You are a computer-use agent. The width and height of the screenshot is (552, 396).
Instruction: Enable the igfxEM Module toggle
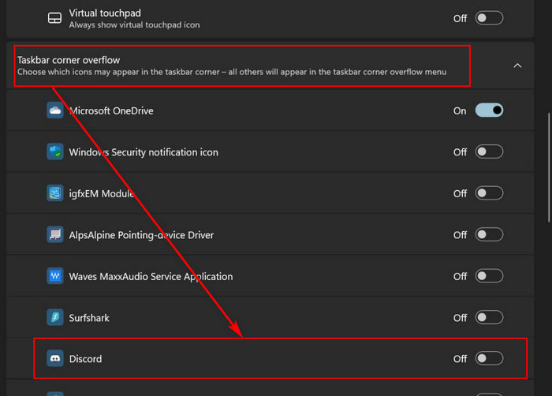489,193
